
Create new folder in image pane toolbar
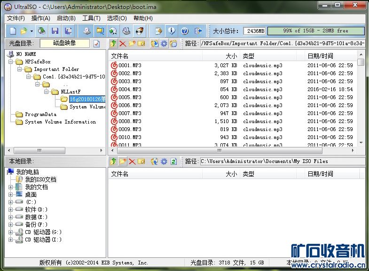click(132, 44)
